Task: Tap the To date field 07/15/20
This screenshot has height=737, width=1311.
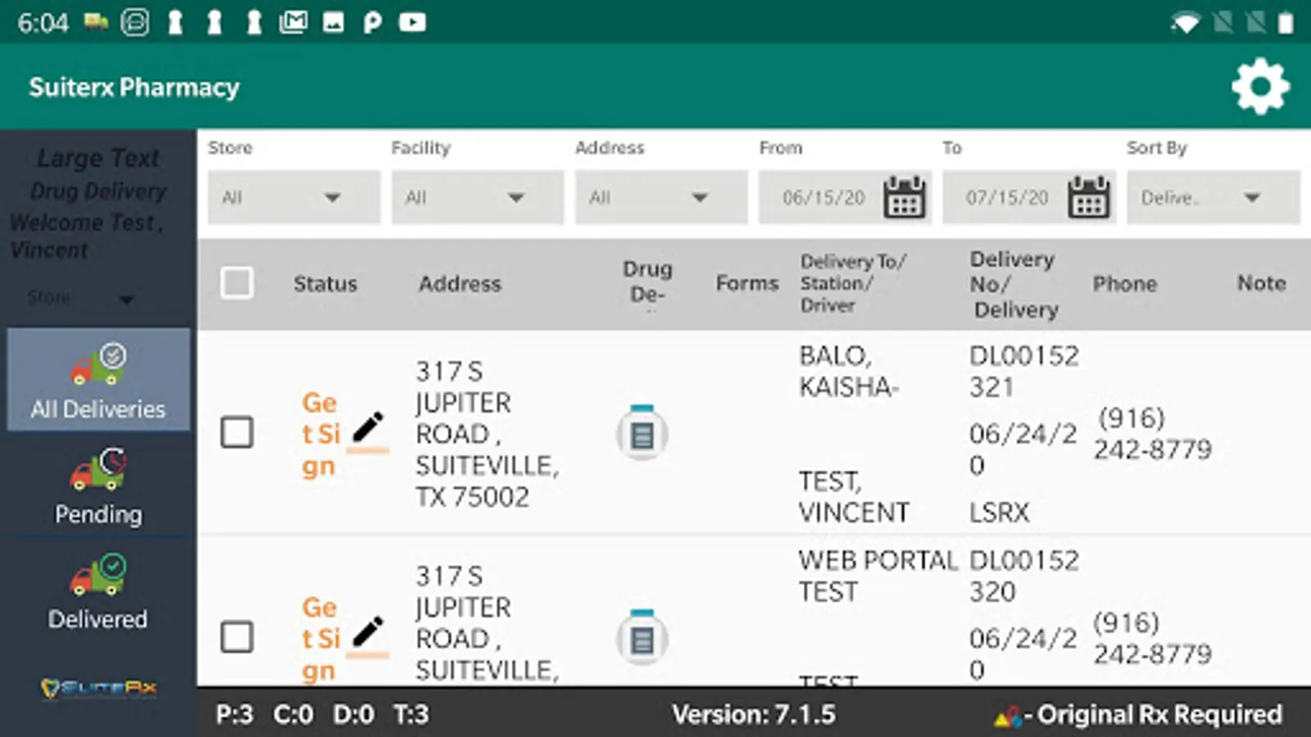Action: 1007,197
